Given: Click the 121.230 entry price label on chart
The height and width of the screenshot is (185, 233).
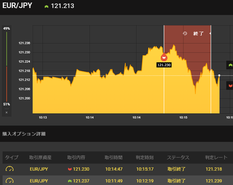Looking at the screenshot, I should 164,65.
